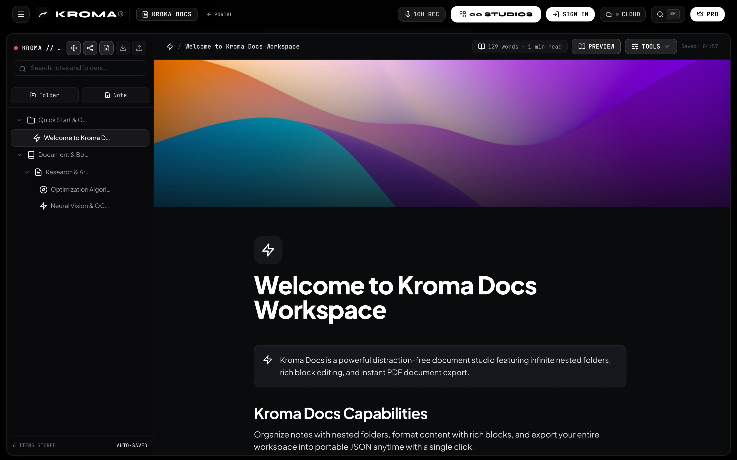This screenshot has height=460, width=737.
Task: Click the 129 words reading stats badge
Action: coord(519,47)
